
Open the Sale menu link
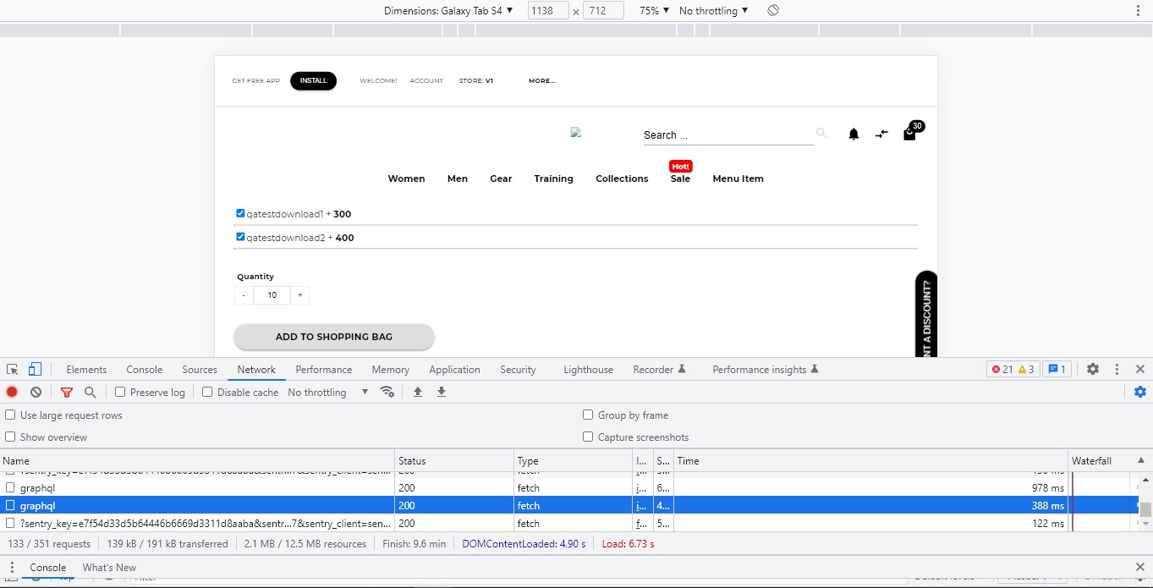tap(680, 179)
